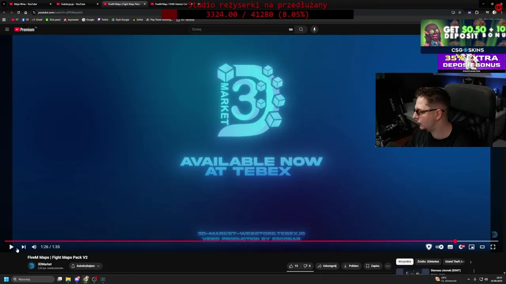The width and height of the screenshot is (506, 284).
Task: Enter fullscreen mode
Action: [x=493, y=247]
